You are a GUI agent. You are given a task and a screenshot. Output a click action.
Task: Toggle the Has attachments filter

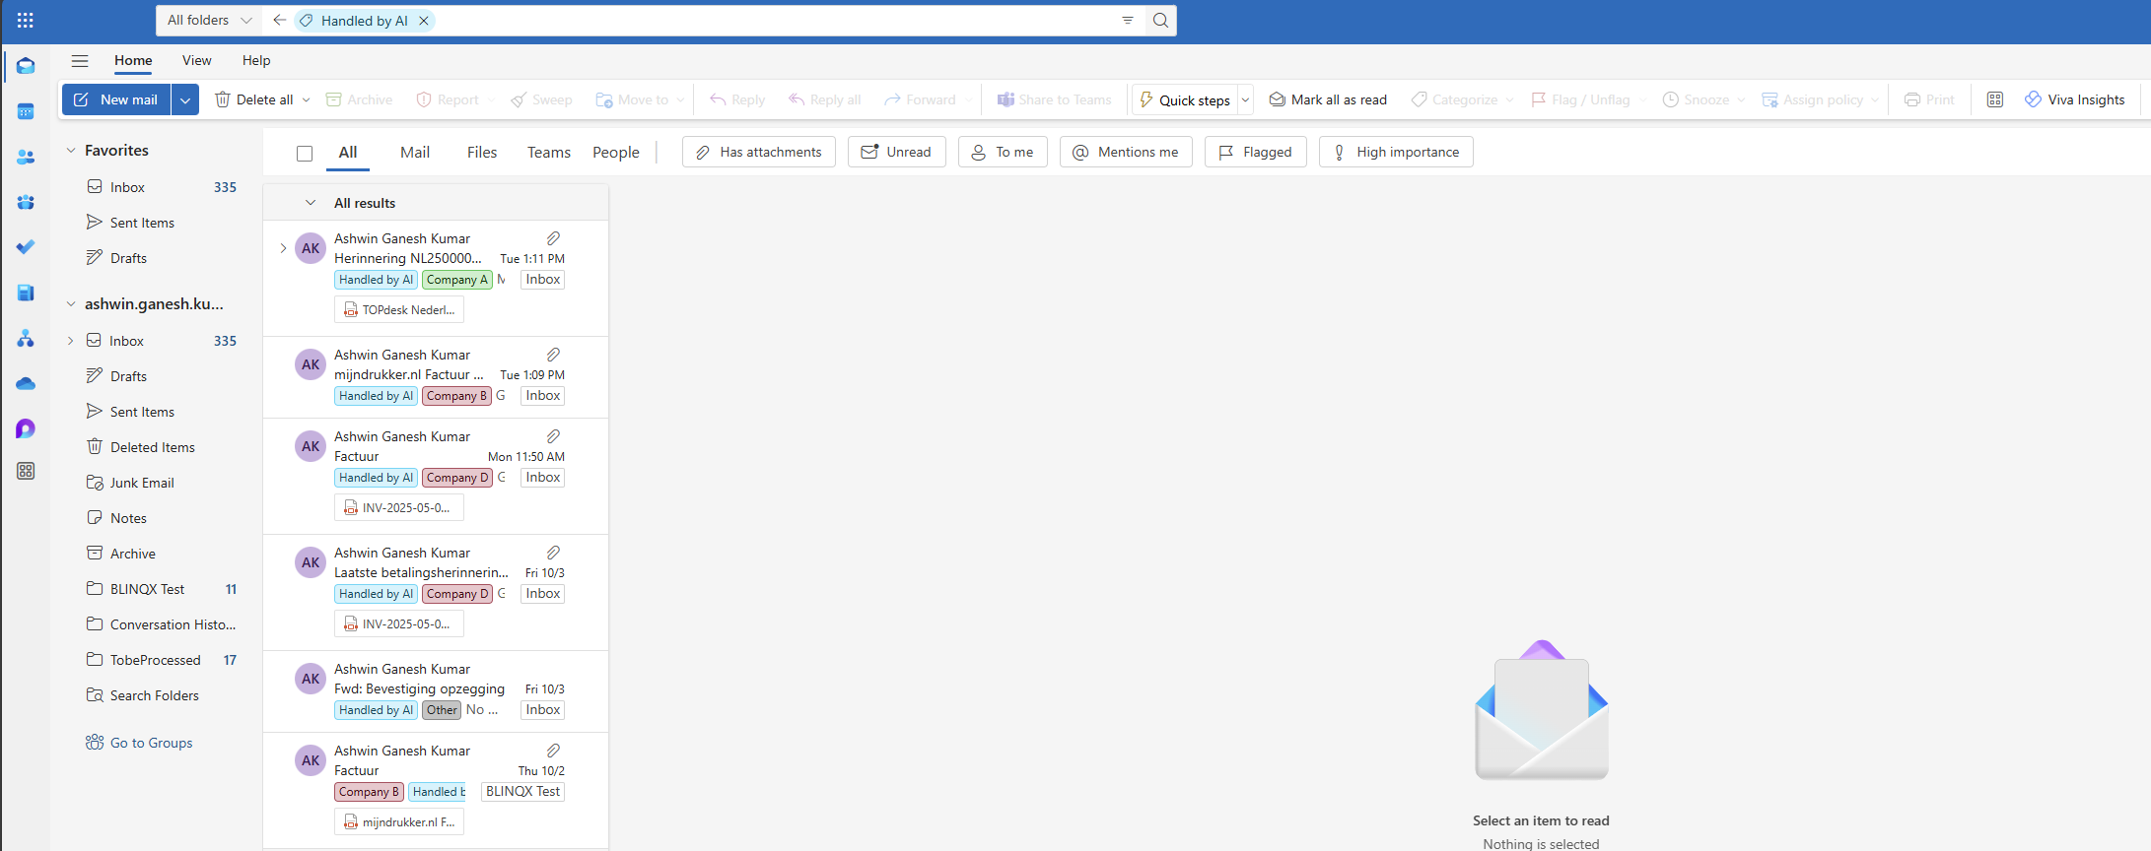pos(759,152)
